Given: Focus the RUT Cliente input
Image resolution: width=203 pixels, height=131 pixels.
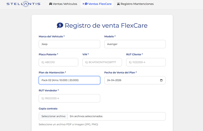Looking at the screenshot, I should point(146,62).
